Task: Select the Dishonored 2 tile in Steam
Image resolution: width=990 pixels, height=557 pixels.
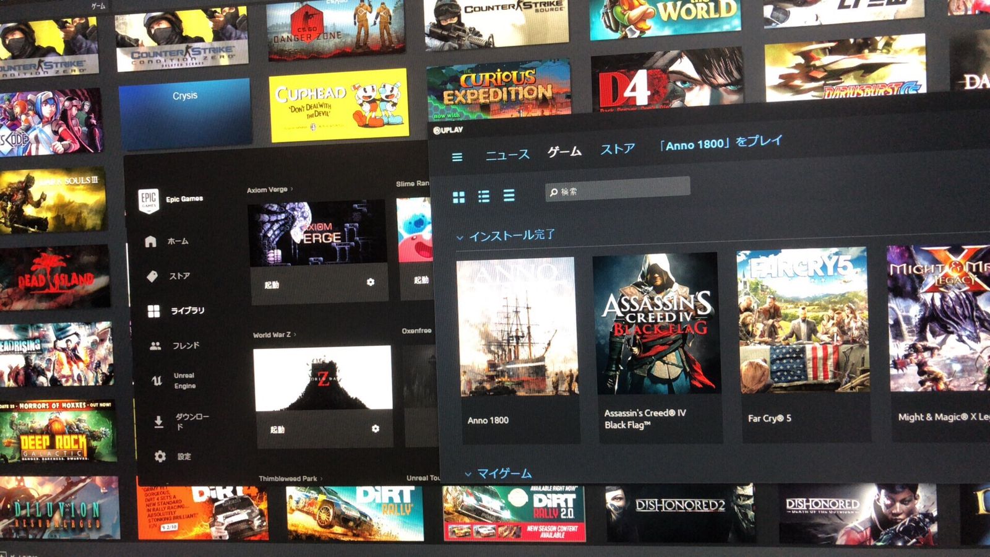Action: click(680, 513)
